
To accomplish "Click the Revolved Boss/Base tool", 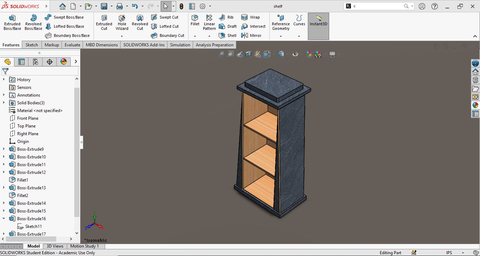I will coord(33,22).
